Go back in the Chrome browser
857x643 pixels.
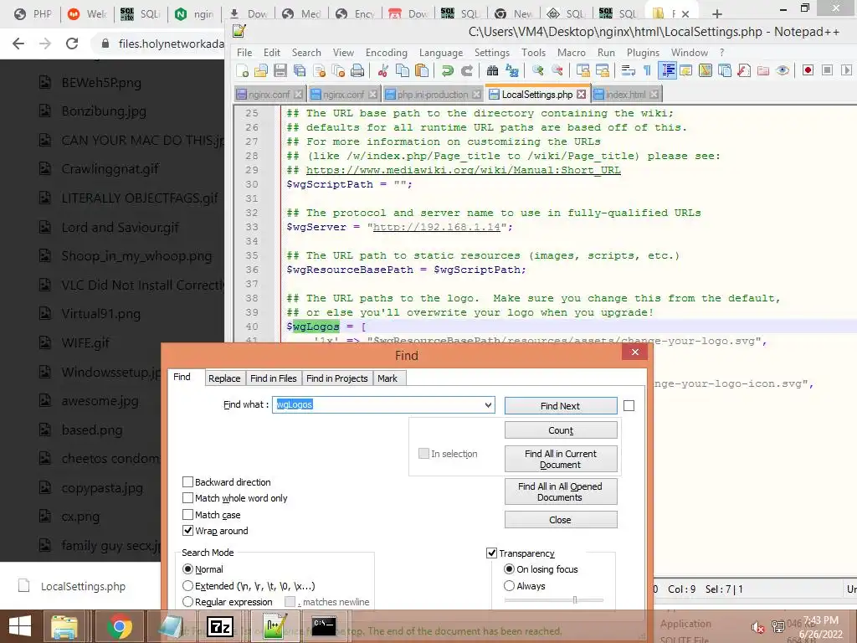point(18,44)
